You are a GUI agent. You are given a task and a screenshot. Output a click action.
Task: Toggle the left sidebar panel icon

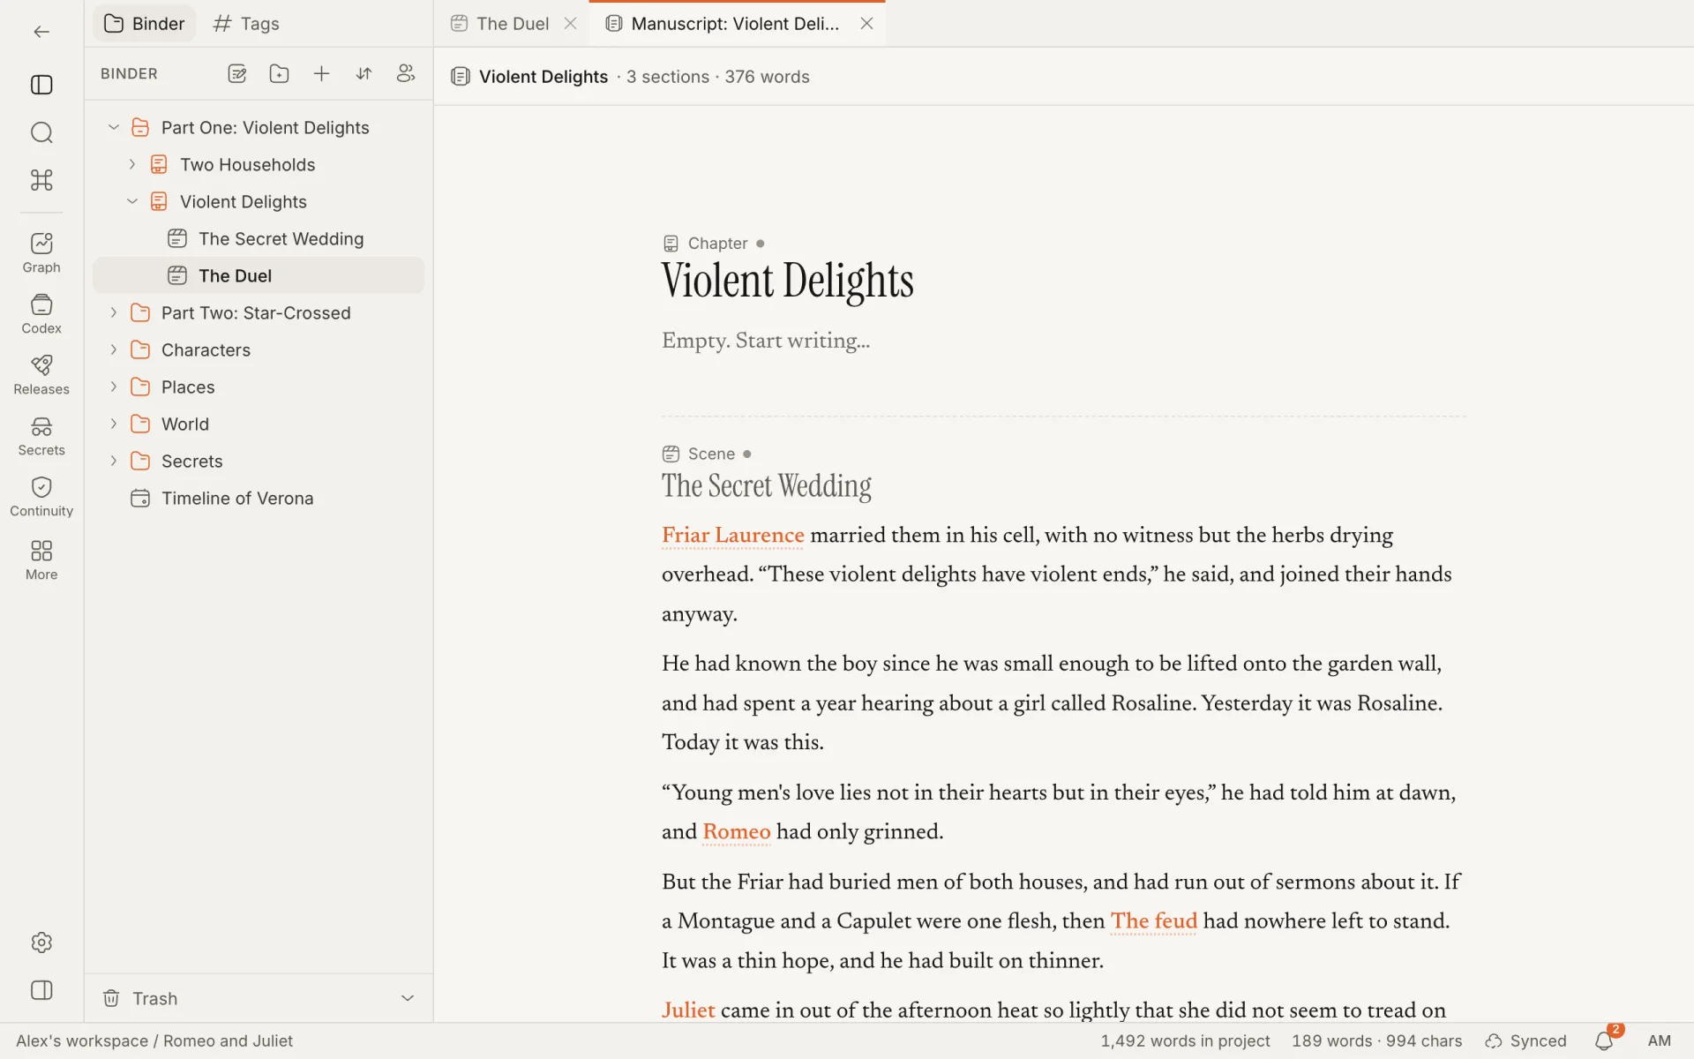tap(41, 85)
